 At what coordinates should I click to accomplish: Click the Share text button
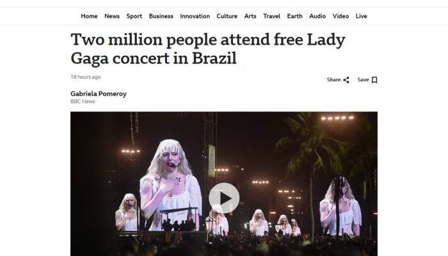click(333, 80)
